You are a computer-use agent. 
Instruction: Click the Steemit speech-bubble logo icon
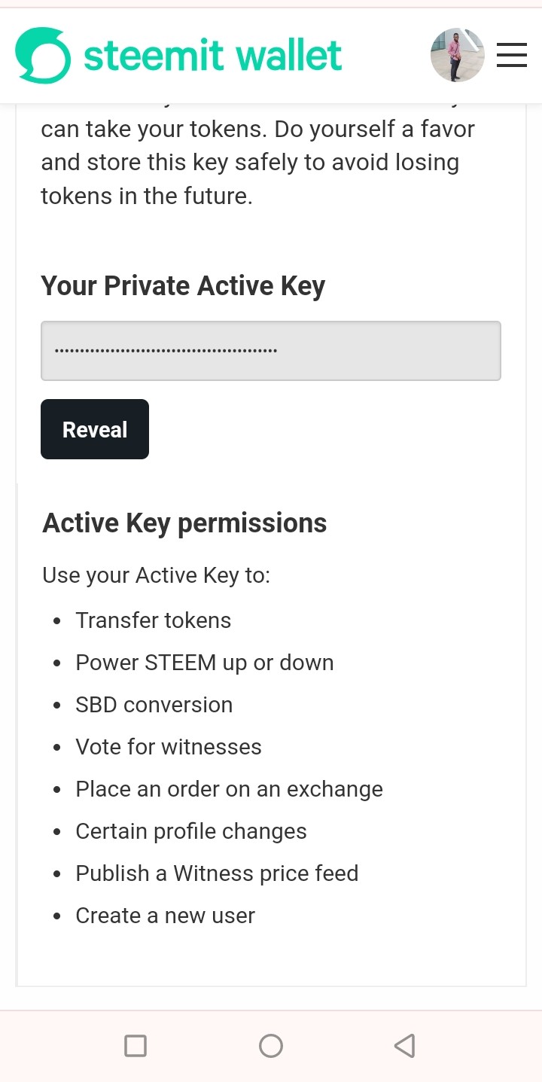pos(43,55)
